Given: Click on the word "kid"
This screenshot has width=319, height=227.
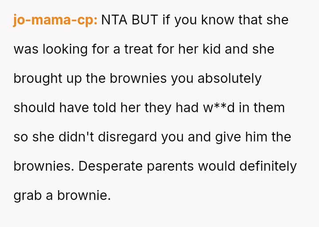Looking at the screenshot, I should [x=211, y=49].
